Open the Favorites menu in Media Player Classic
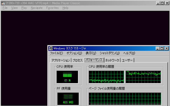 click(53, 8)
